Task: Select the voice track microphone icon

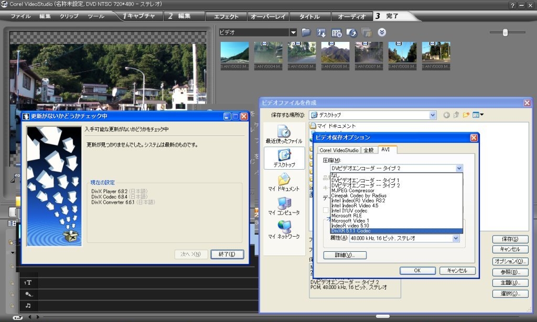Action: point(28,294)
